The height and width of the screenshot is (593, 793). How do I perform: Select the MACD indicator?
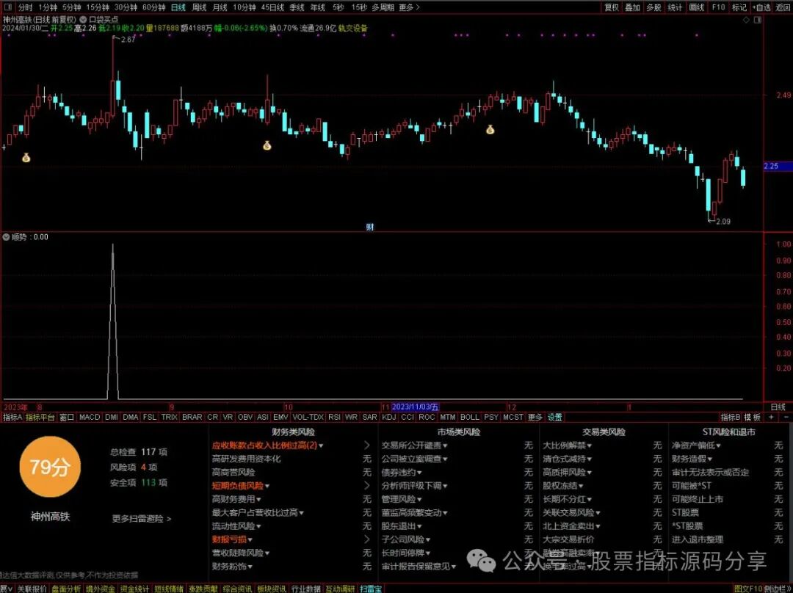[x=90, y=417]
